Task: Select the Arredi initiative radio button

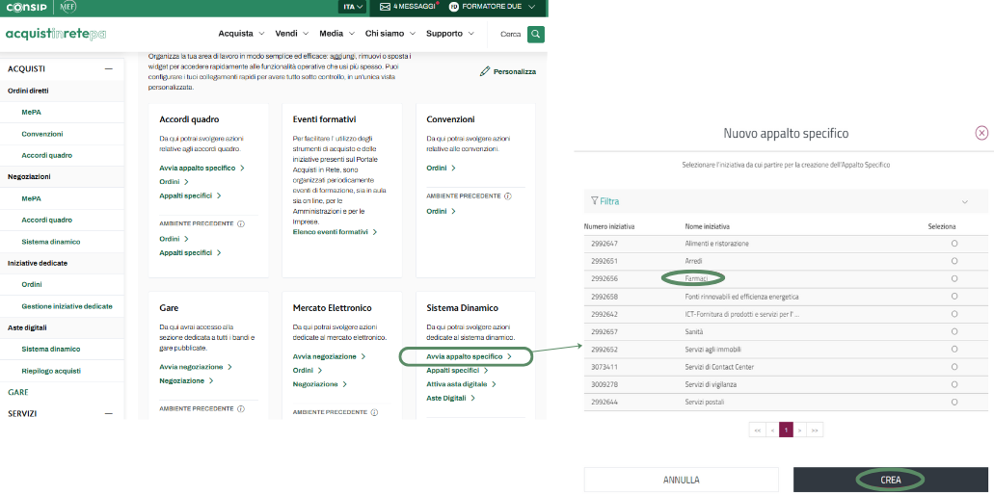Action: 954,261
